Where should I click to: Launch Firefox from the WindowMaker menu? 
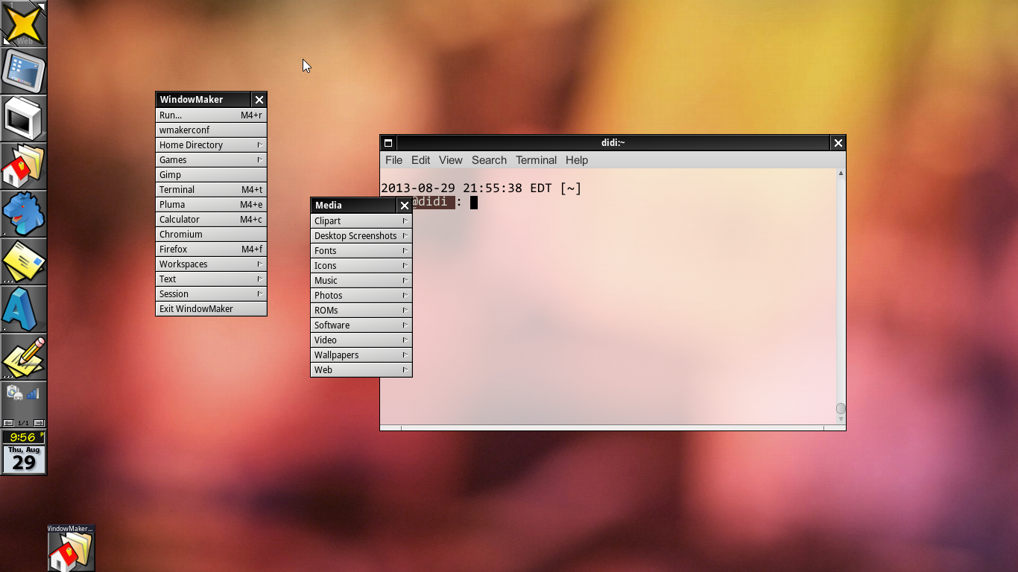pos(211,250)
